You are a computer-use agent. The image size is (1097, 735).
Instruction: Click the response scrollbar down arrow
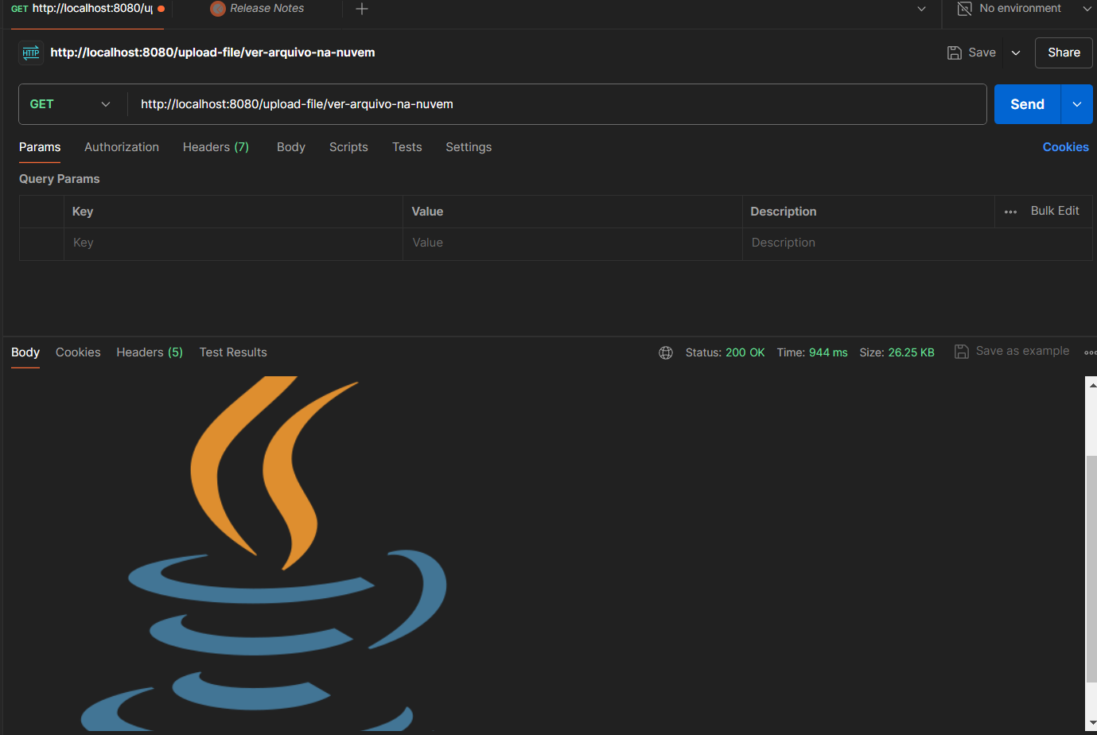[x=1091, y=723]
